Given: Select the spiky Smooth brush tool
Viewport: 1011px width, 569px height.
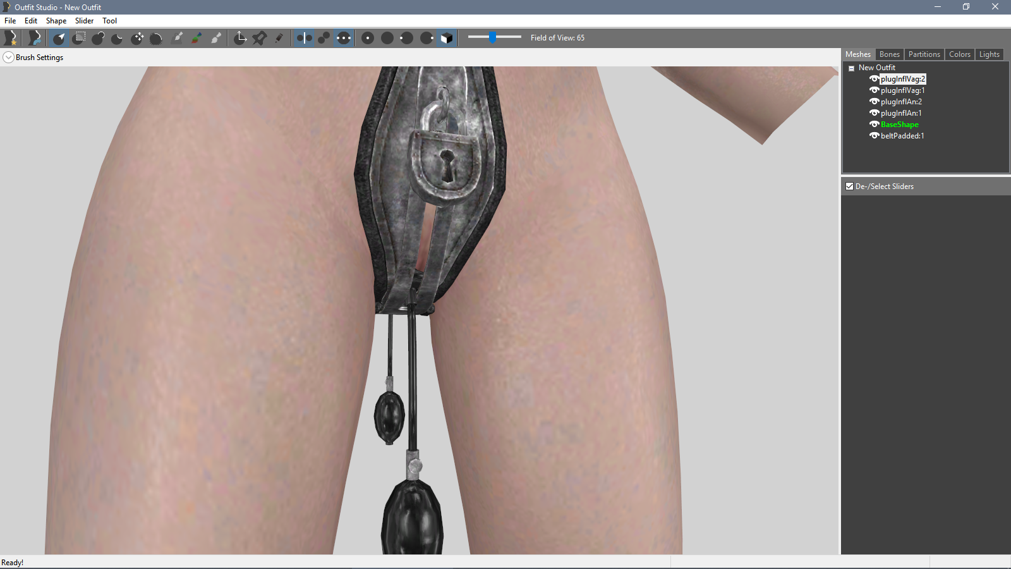Looking at the screenshot, I should coord(156,38).
